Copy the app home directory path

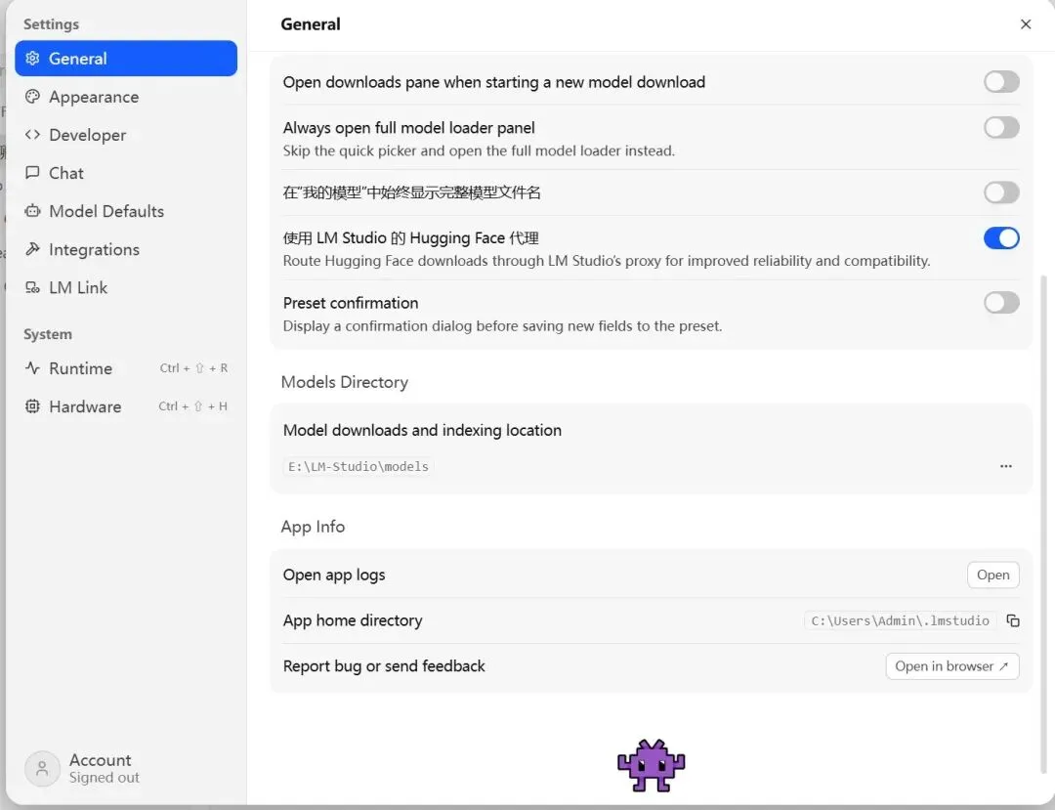tap(1013, 620)
